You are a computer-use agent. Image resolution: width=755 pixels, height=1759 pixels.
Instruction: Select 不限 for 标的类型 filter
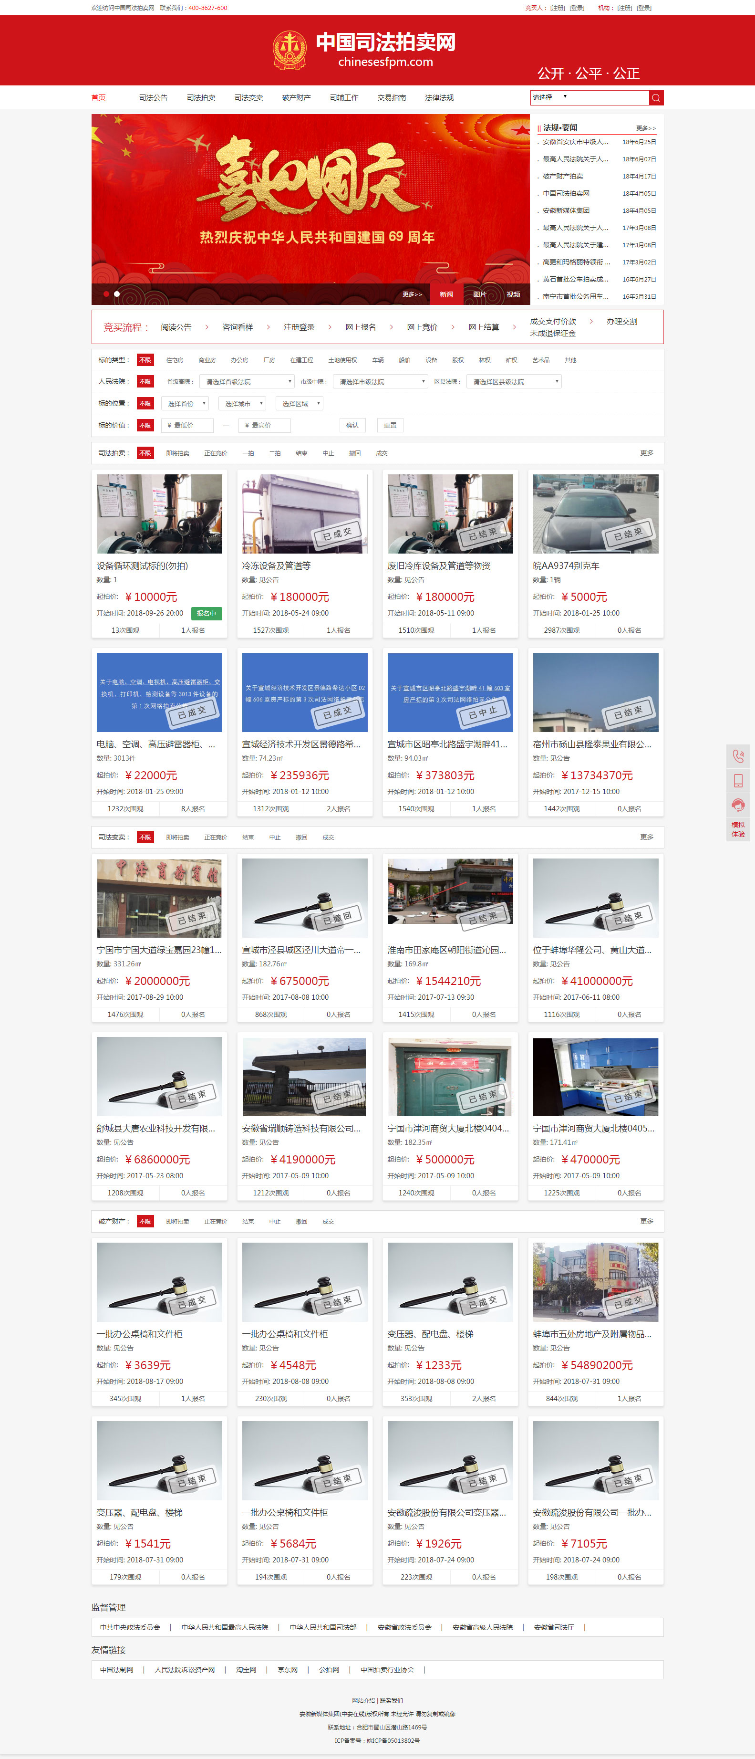pyautogui.click(x=145, y=360)
